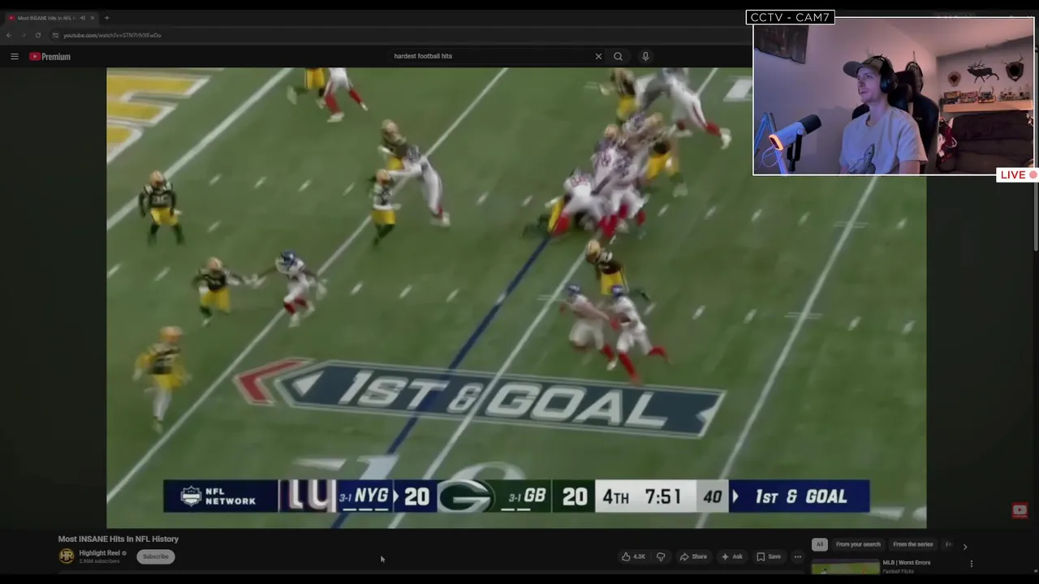The image size is (1039, 584).
Task: Open a new browser tab
Action: [x=106, y=18]
